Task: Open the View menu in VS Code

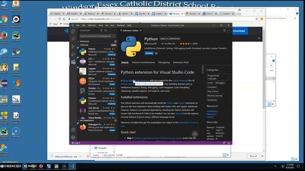Action: tap(101, 25)
